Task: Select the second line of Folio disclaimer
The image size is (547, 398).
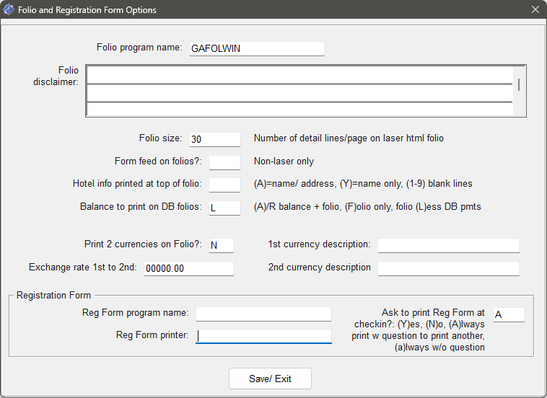Action: [299, 93]
